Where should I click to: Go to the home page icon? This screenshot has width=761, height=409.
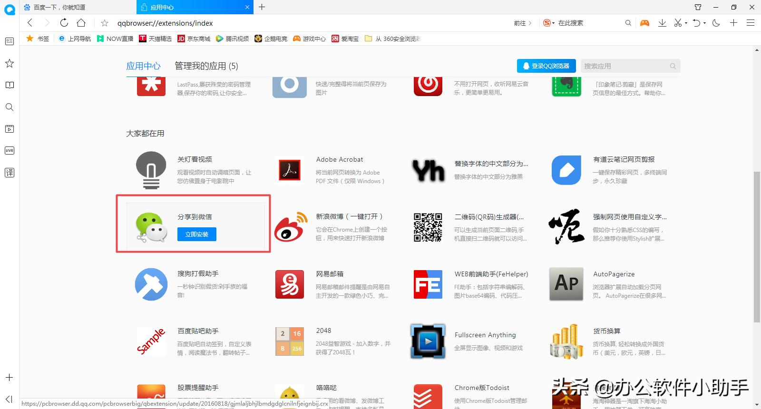point(81,23)
